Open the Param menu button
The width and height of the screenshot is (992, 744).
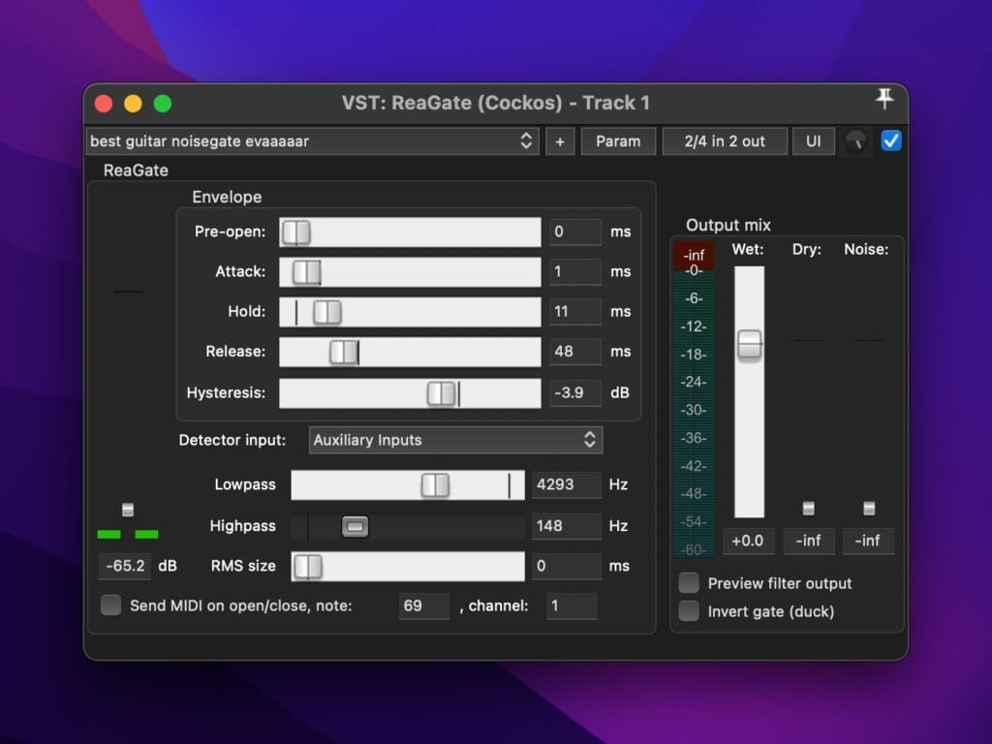pos(618,141)
